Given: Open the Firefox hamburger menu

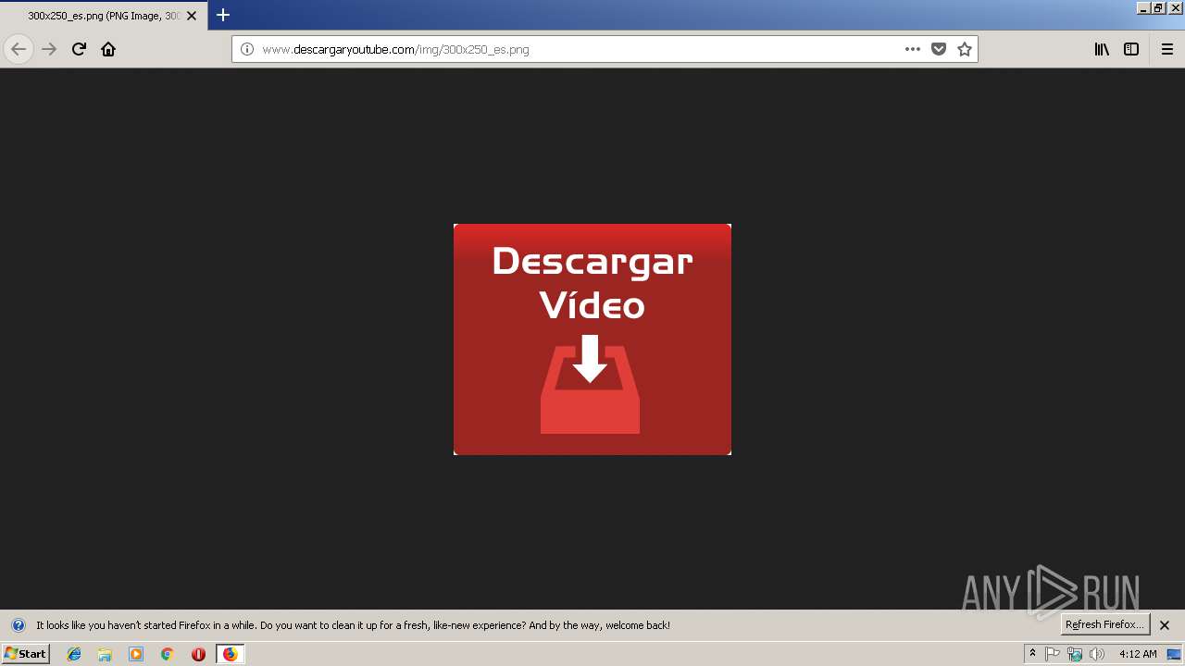Looking at the screenshot, I should pyautogui.click(x=1167, y=49).
